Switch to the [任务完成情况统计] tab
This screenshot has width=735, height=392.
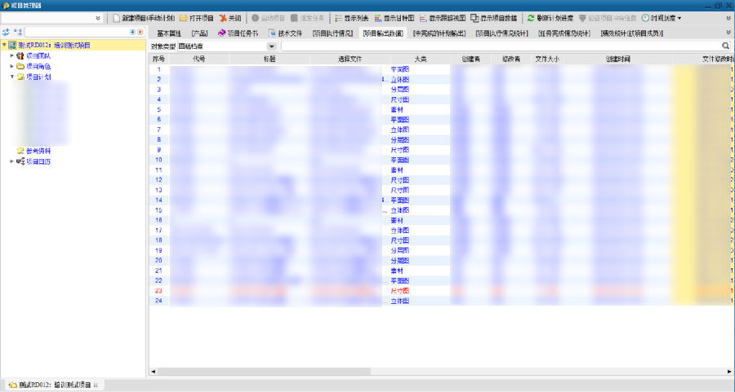coord(563,33)
